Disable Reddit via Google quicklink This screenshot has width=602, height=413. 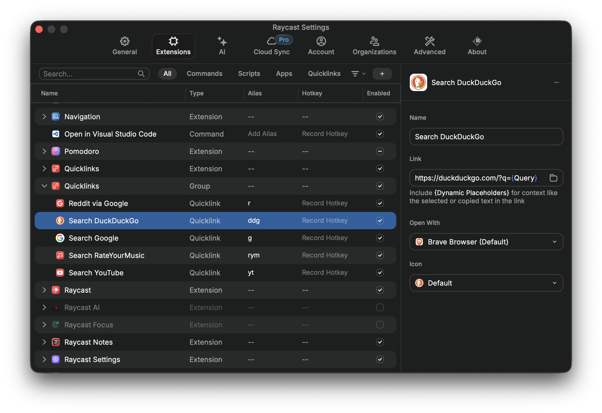tap(380, 203)
